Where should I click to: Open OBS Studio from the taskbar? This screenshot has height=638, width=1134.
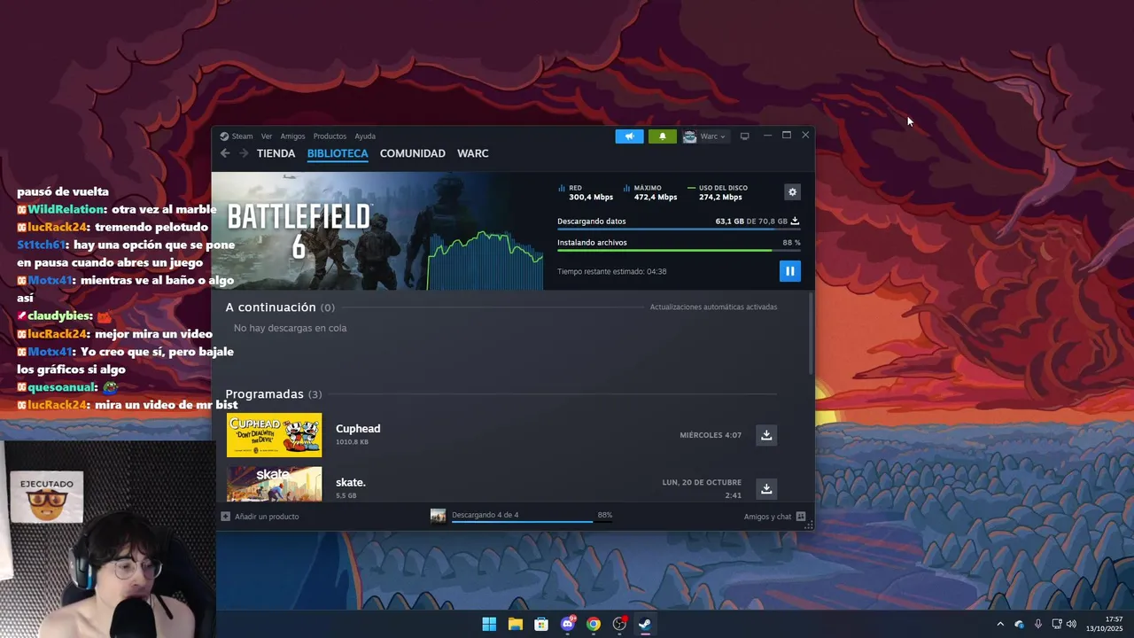click(x=619, y=624)
